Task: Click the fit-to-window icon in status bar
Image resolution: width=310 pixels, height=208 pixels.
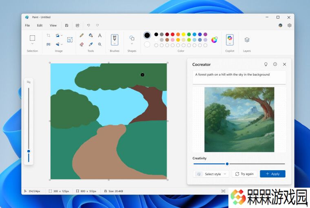Action: [x=223, y=191]
